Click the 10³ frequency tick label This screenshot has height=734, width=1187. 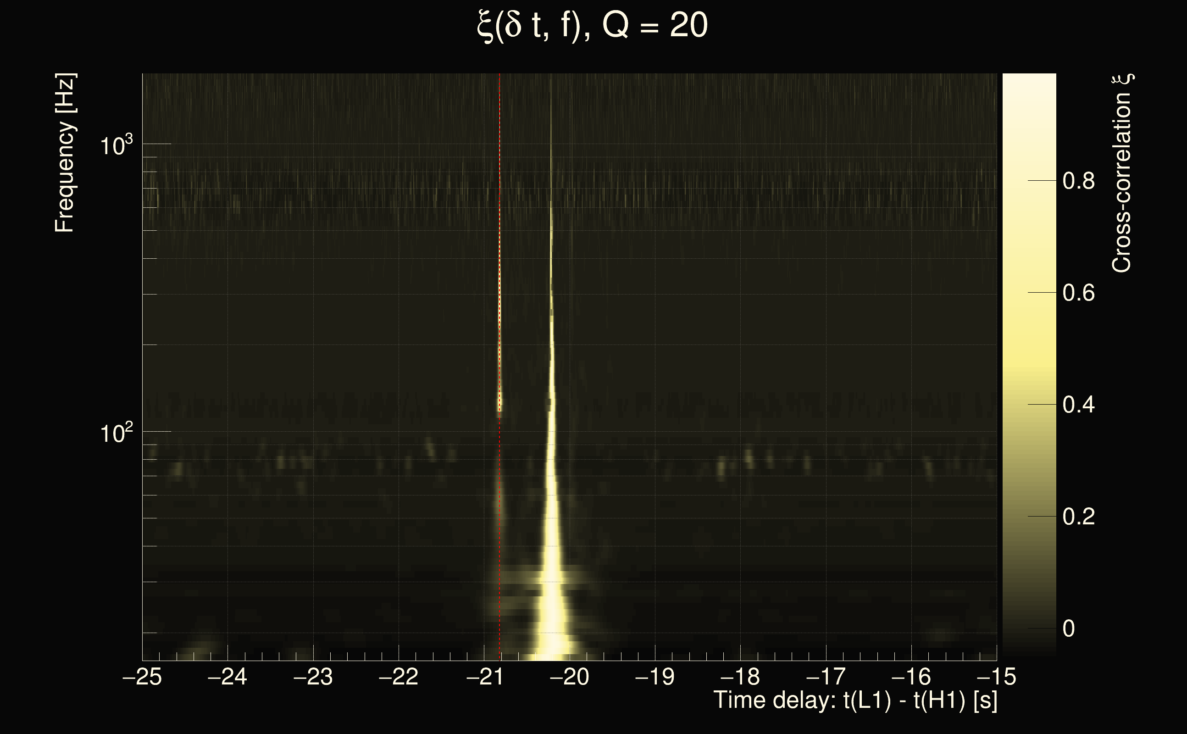point(116,145)
